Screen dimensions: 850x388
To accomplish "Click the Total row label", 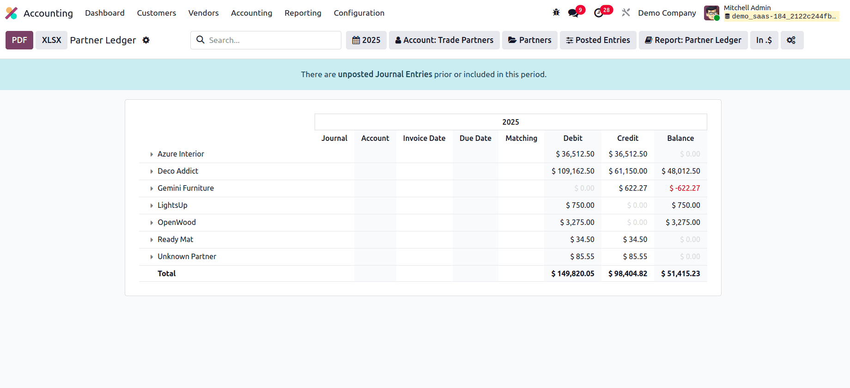I will [167, 273].
